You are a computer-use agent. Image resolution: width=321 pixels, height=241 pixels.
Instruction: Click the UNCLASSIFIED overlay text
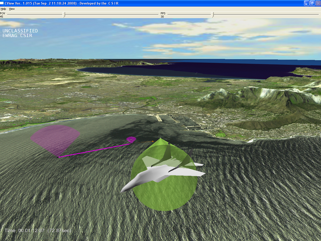20,31
